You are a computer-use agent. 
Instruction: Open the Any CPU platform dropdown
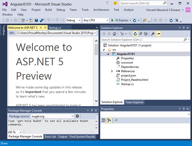pyautogui.click(x=107, y=20)
